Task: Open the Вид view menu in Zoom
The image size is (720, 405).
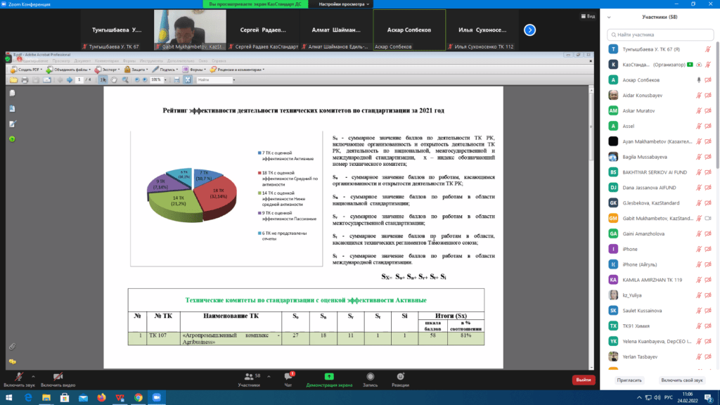Action: (x=588, y=16)
